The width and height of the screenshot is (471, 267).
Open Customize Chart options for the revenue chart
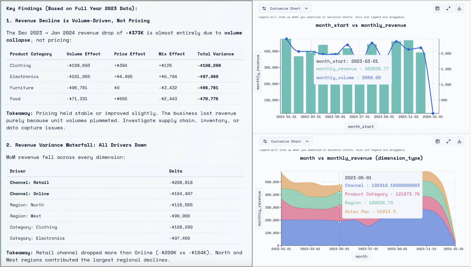point(285,8)
